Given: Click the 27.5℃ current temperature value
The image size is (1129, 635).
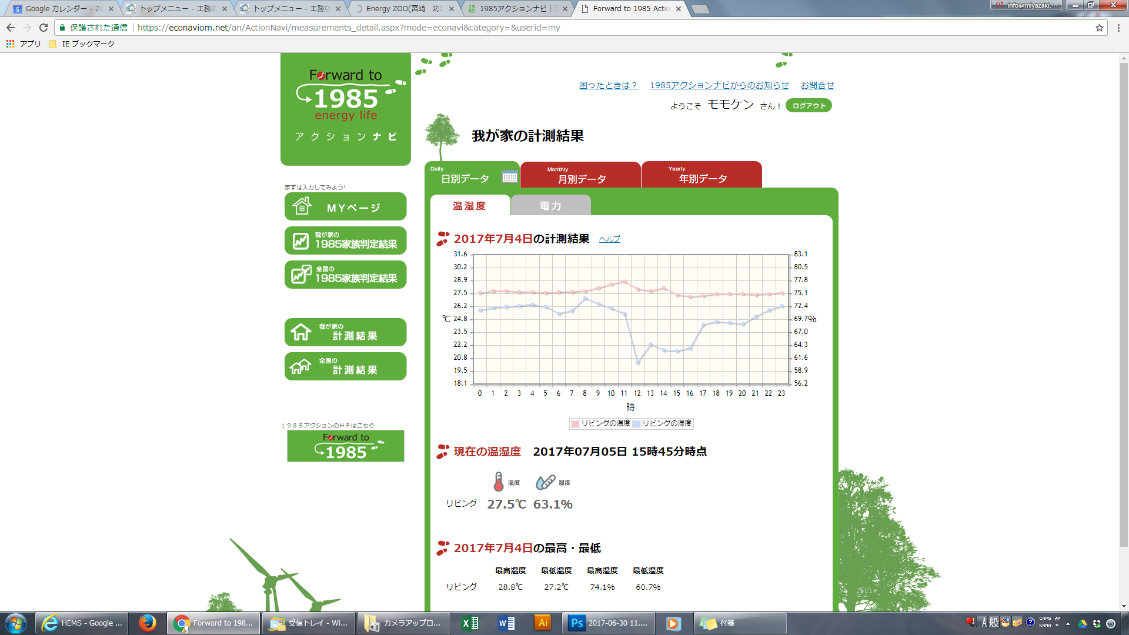Looking at the screenshot, I should pyautogui.click(x=506, y=504).
